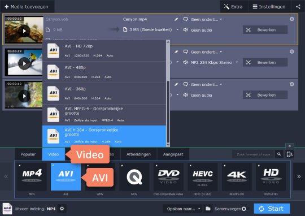The height and width of the screenshot is (216, 305).
Task: Click the format search input field
Action: click(x=253, y=154)
